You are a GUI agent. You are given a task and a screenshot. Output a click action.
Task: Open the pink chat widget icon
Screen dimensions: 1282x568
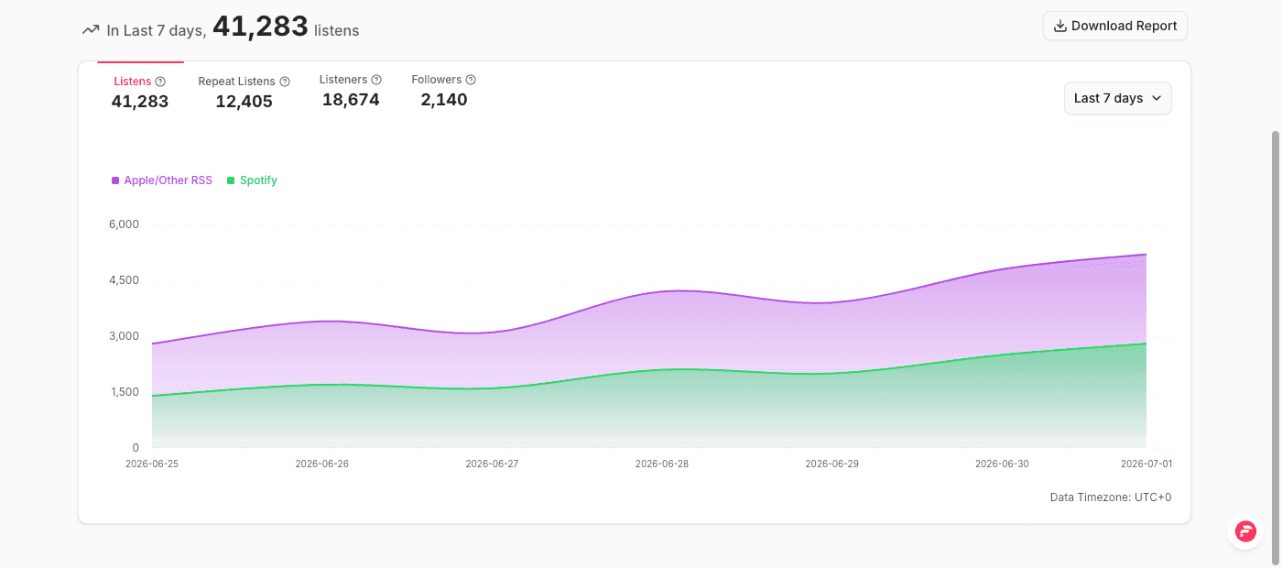click(x=1245, y=530)
